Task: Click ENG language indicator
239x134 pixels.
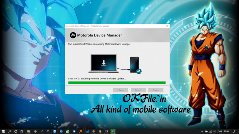Action: point(220,131)
